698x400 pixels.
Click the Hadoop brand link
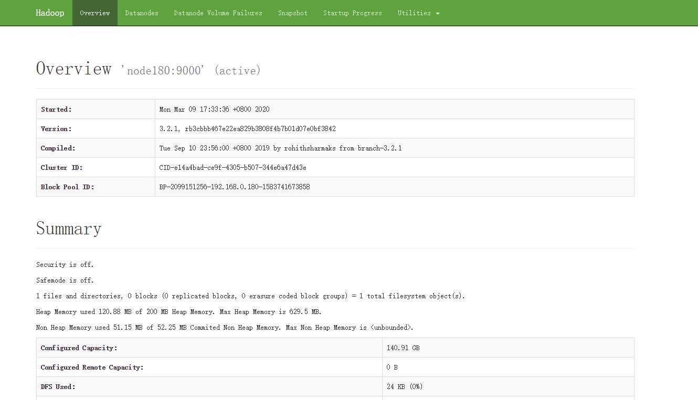(x=50, y=13)
